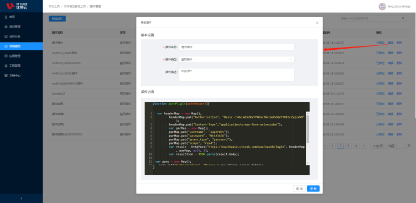The image size is (416, 203).
Task: Open the 应用管理 sidebar menu item
Action: (x=22, y=56)
